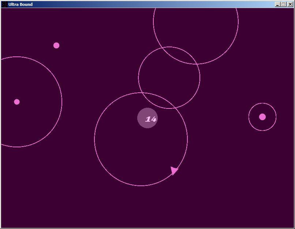
Task: Click the pink dot inside the left circle
Action: pyautogui.click(x=17, y=101)
